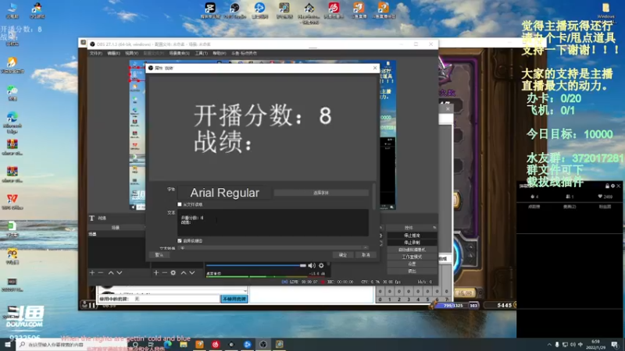Move scene up with the scenes up arrow
Screen dimensions: 625x351
[x=111, y=272]
